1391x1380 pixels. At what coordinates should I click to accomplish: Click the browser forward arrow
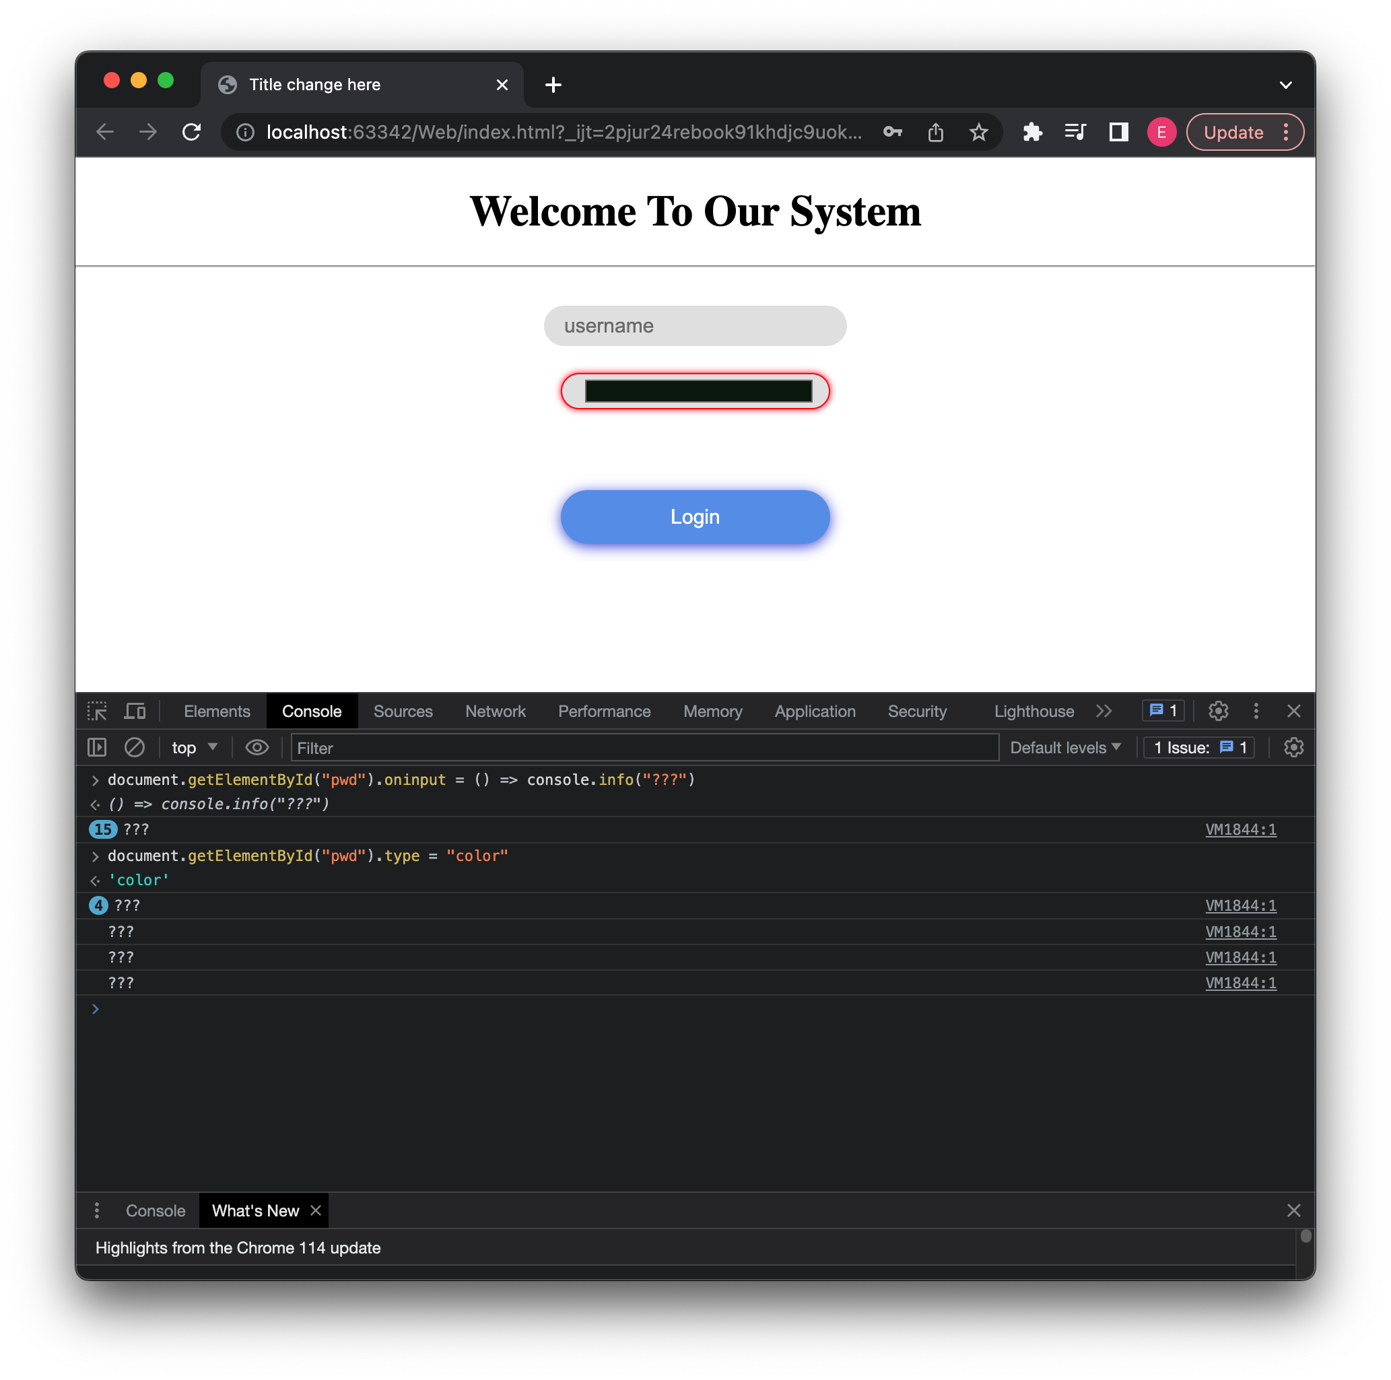coord(148,132)
